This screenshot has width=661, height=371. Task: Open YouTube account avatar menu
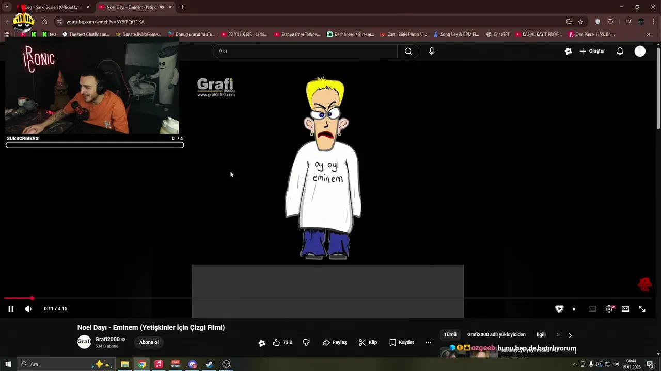click(x=640, y=51)
